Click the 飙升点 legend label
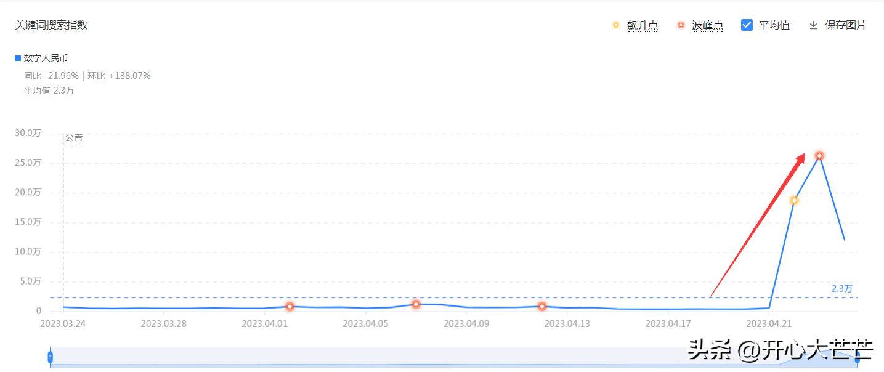Screen dimensions: 884x372 click(643, 25)
